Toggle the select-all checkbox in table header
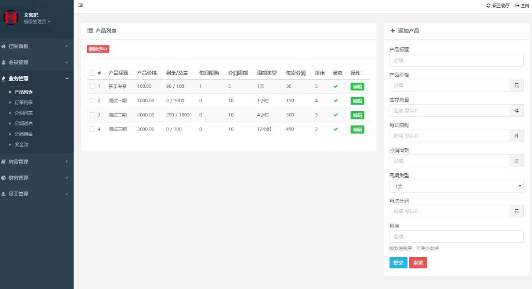Viewport: 532px width, 289px height. [x=92, y=73]
